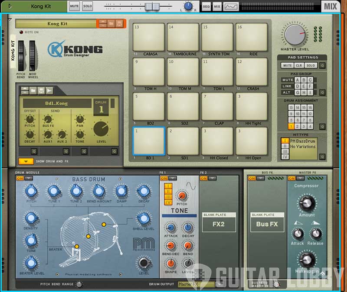
Task: Click the small MIX button next to SEQ
Action: (217, 6)
